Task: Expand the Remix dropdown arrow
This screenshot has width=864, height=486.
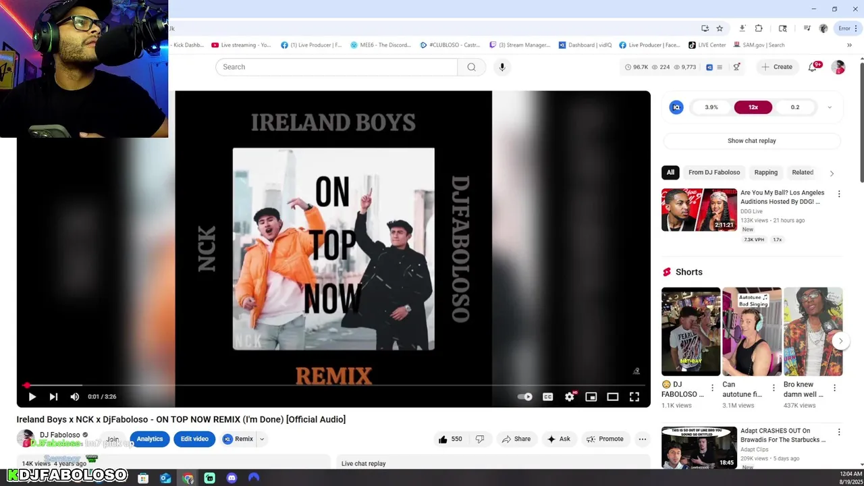Action: coord(262,439)
